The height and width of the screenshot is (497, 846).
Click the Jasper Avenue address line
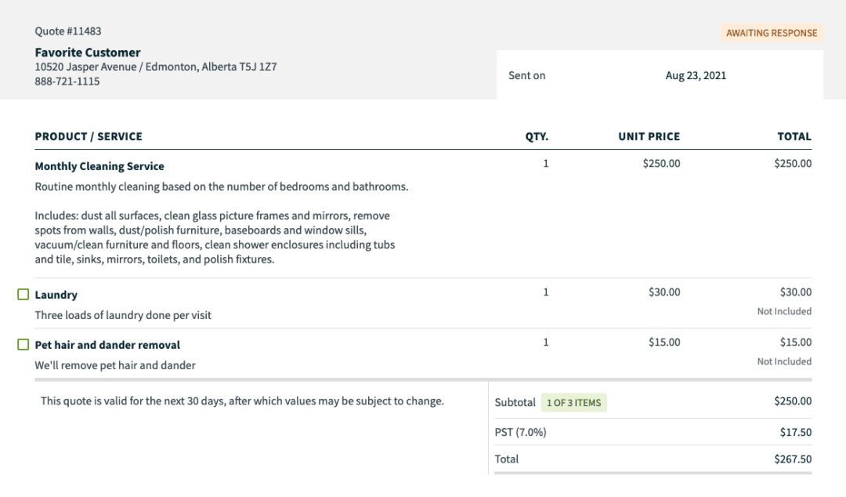coord(156,67)
